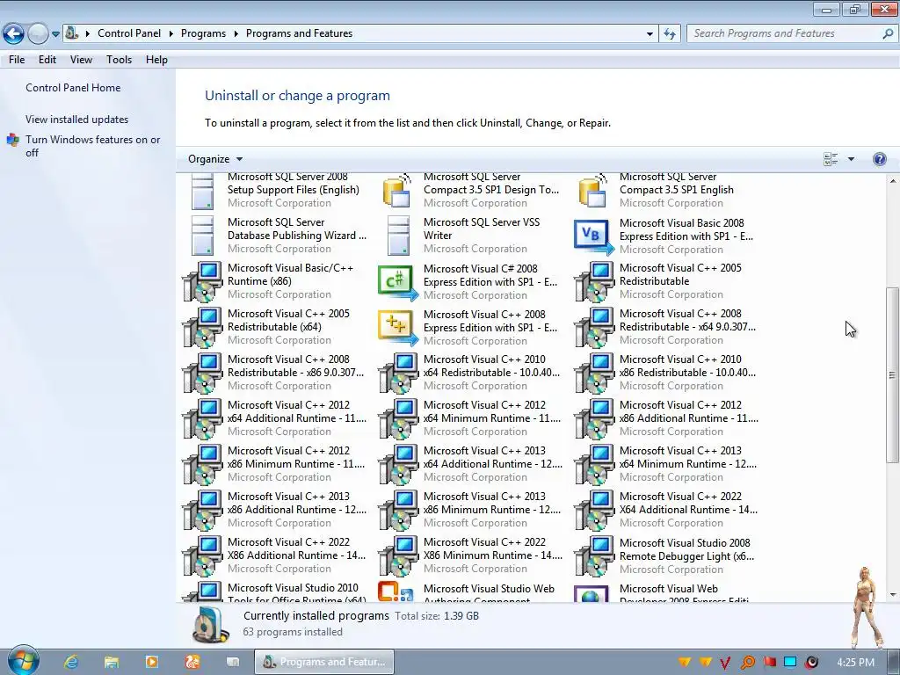
Task: Click the Control Panel icon in address bar
Action: (x=72, y=33)
